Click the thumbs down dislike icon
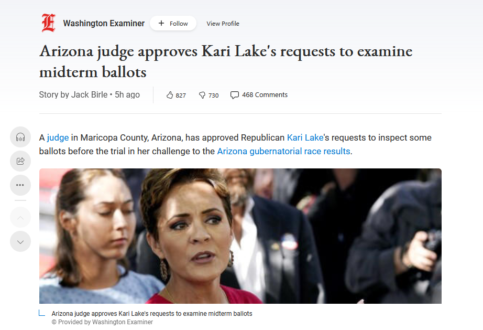Screen dimensions: 483x330 (x=202, y=95)
